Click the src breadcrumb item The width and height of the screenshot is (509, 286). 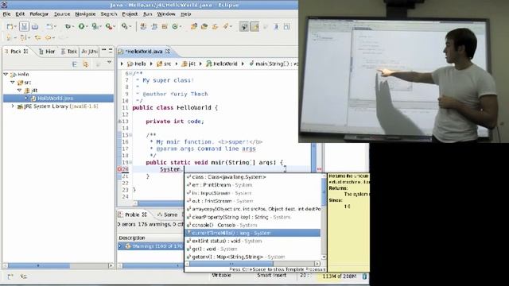[164, 64]
